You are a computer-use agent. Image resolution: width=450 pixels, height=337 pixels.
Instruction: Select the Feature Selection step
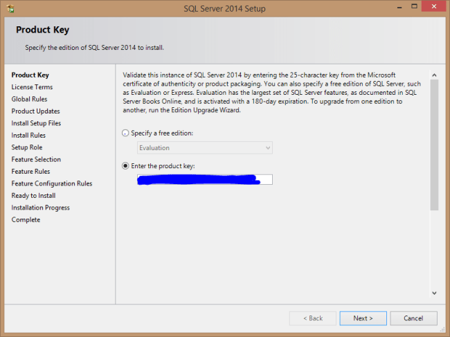pyautogui.click(x=36, y=159)
